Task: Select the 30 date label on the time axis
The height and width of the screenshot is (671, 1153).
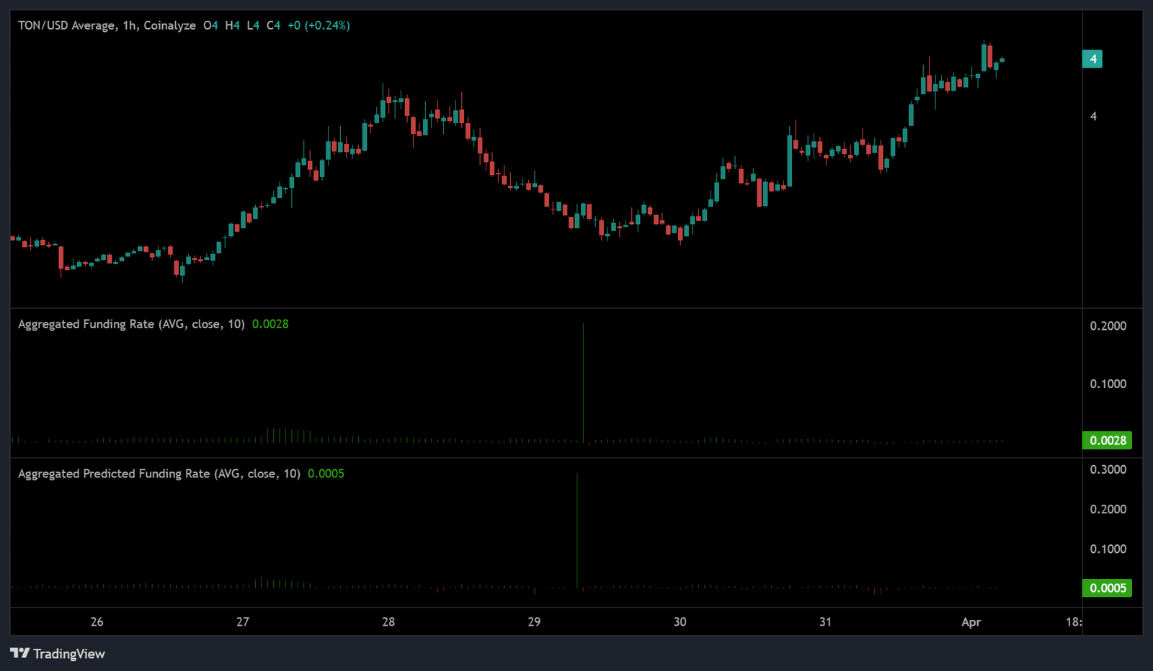Action: (680, 622)
